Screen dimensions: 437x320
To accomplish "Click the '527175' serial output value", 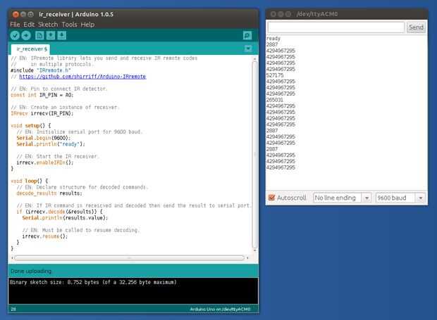I will 275,75.
